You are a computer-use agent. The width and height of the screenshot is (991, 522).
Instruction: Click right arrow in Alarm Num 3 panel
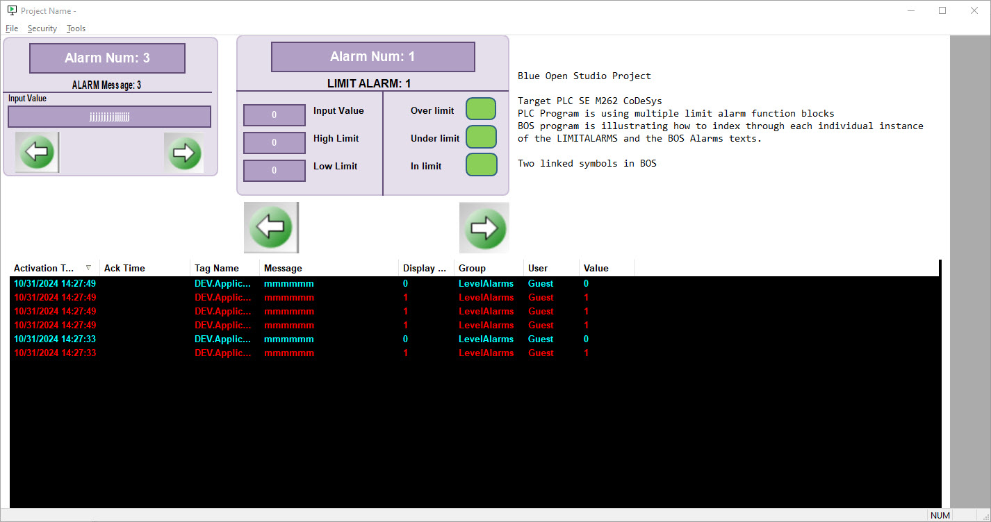click(184, 153)
